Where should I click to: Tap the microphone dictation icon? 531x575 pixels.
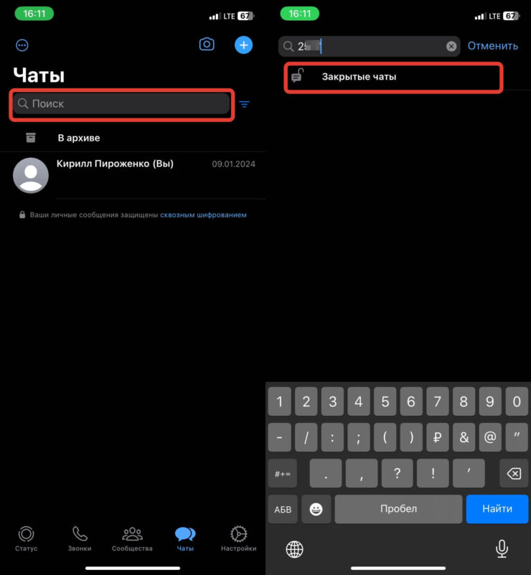(502, 548)
